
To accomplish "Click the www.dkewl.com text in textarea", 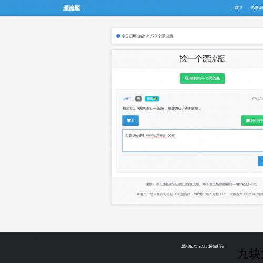I will coord(160,135).
